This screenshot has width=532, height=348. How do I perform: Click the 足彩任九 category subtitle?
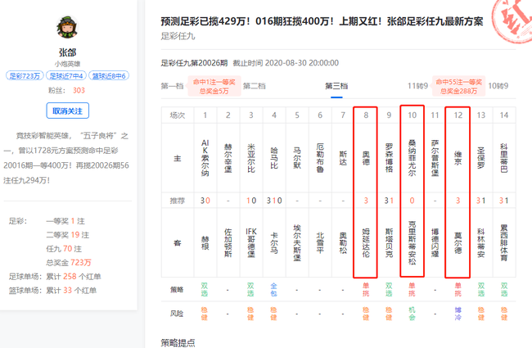click(x=178, y=36)
